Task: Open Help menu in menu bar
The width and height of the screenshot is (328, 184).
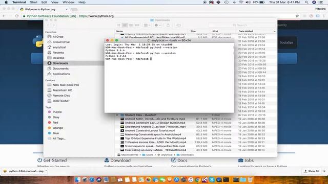Action: (x=82, y=2)
